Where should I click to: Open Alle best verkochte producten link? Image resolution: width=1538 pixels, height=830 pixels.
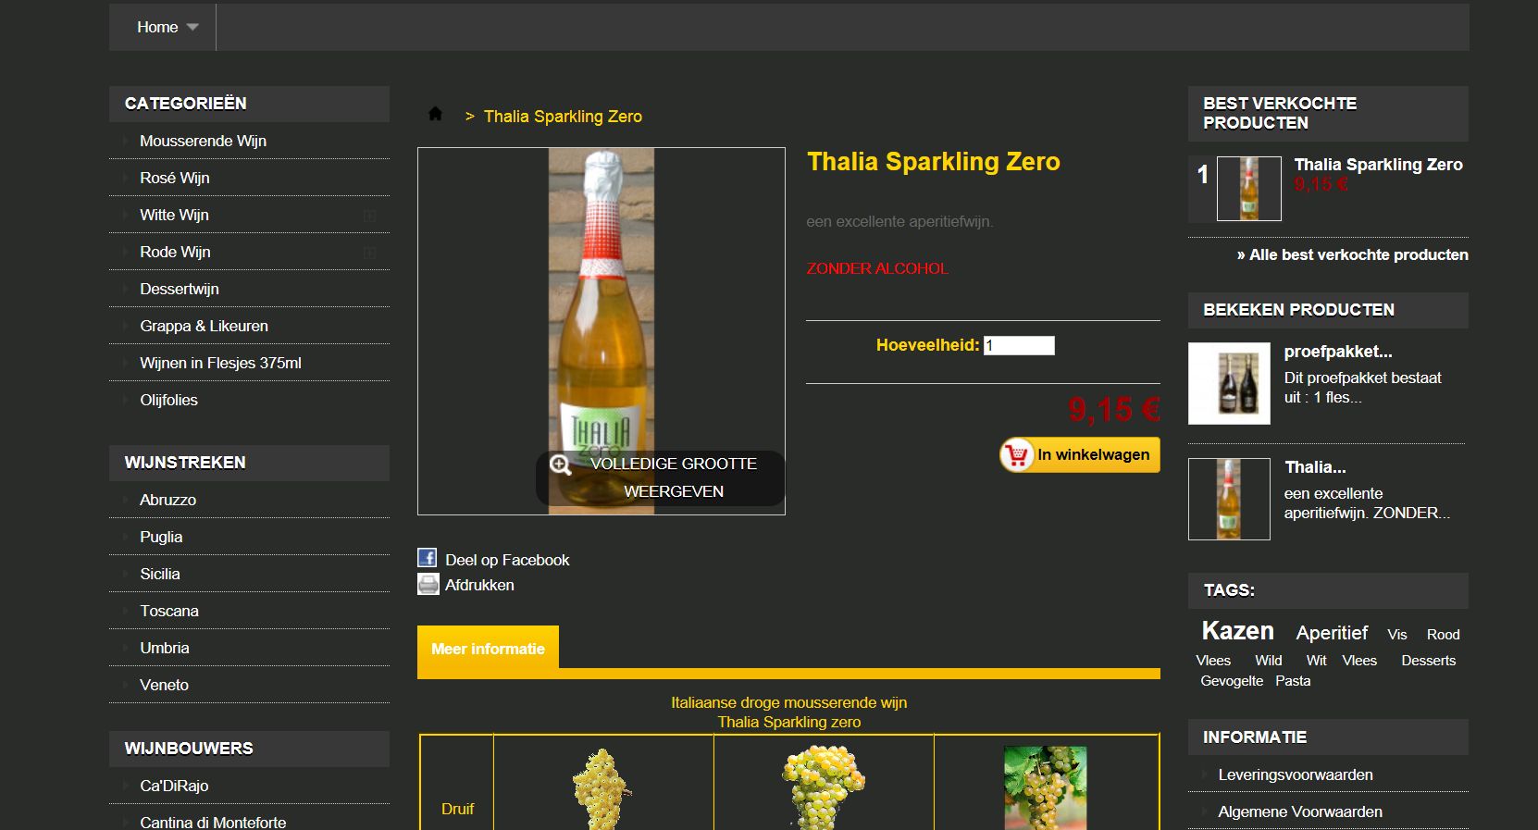1352,254
